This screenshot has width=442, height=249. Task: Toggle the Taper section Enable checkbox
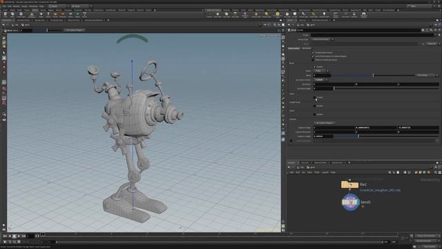coord(315,114)
